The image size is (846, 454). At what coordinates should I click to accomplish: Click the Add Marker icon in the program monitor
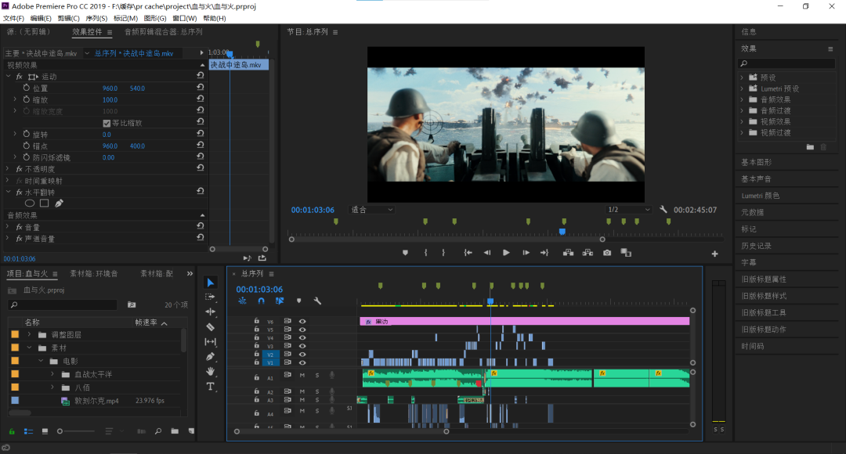[x=405, y=253]
